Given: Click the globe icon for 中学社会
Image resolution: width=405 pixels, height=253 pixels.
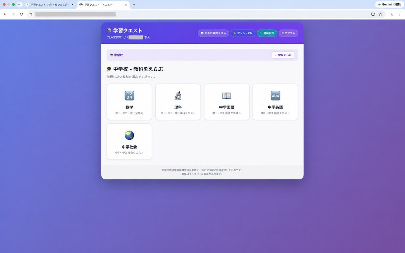Looking at the screenshot, I should point(129,135).
